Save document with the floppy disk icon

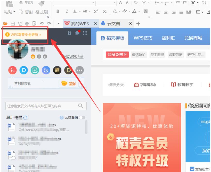[x=13, y=24]
